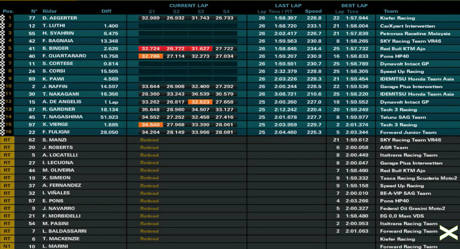
Task: Select the Diff column header
Action: 106,11
